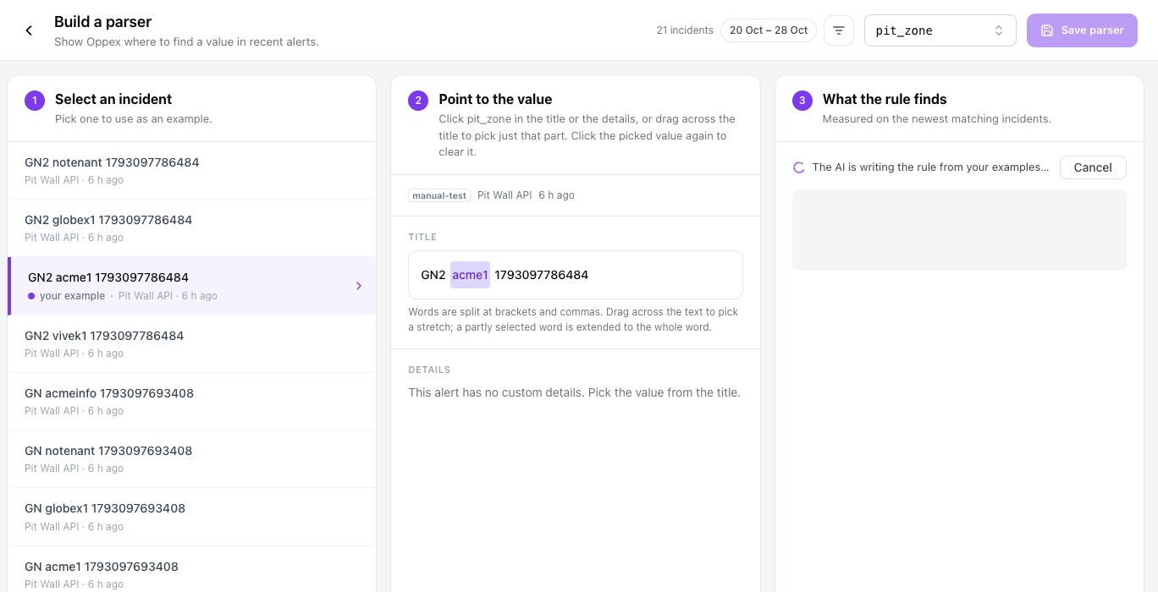This screenshot has height=592, width=1158.
Task: Cancel the AI rule writing
Action: tap(1093, 167)
